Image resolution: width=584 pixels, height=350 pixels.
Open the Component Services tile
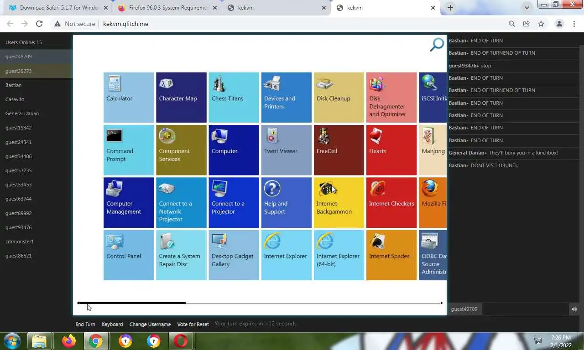click(x=181, y=150)
